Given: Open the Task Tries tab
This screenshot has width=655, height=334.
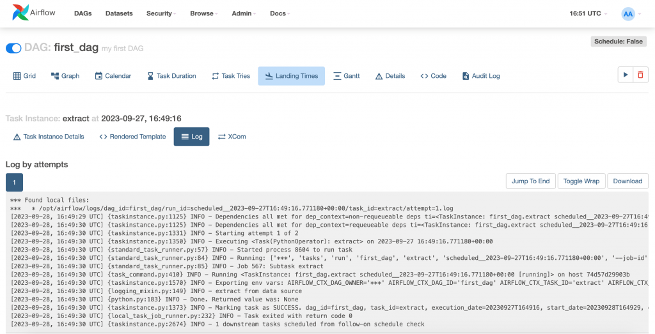Looking at the screenshot, I should tap(230, 76).
